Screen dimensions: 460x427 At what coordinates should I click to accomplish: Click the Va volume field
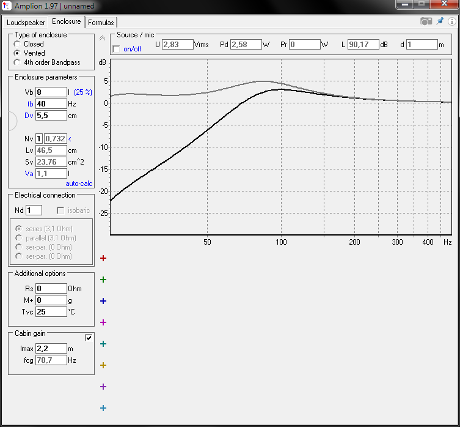pyautogui.click(x=51, y=173)
